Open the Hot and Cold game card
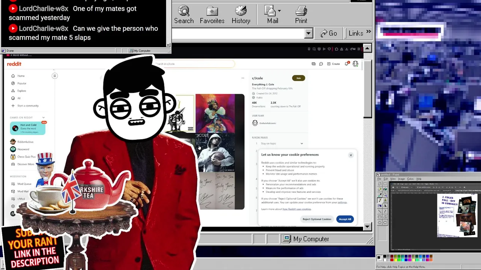The height and width of the screenshot is (270, 481). pyautogui.click(x=28, y=128)
